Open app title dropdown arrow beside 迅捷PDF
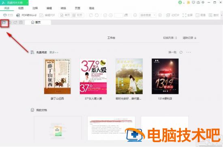 coord(27,2)
